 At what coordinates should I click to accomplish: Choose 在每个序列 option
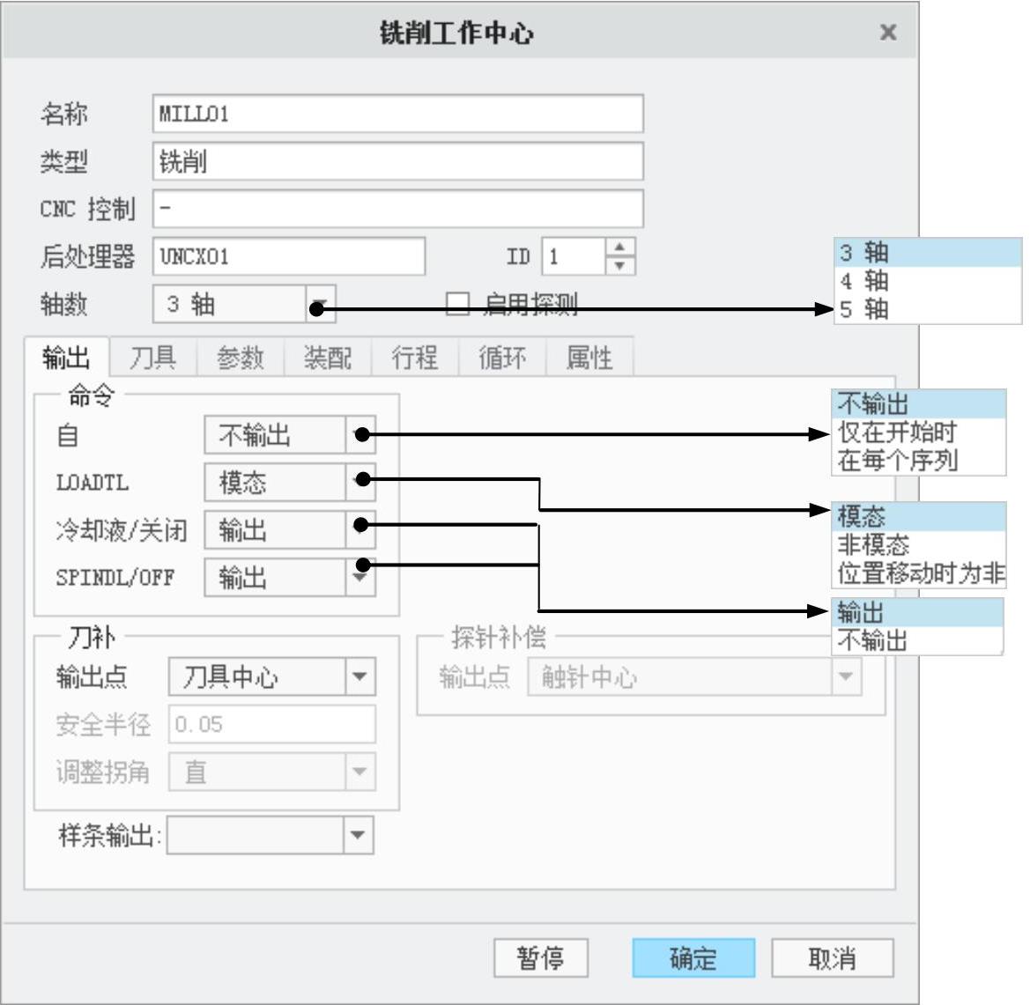click(918, 461)
